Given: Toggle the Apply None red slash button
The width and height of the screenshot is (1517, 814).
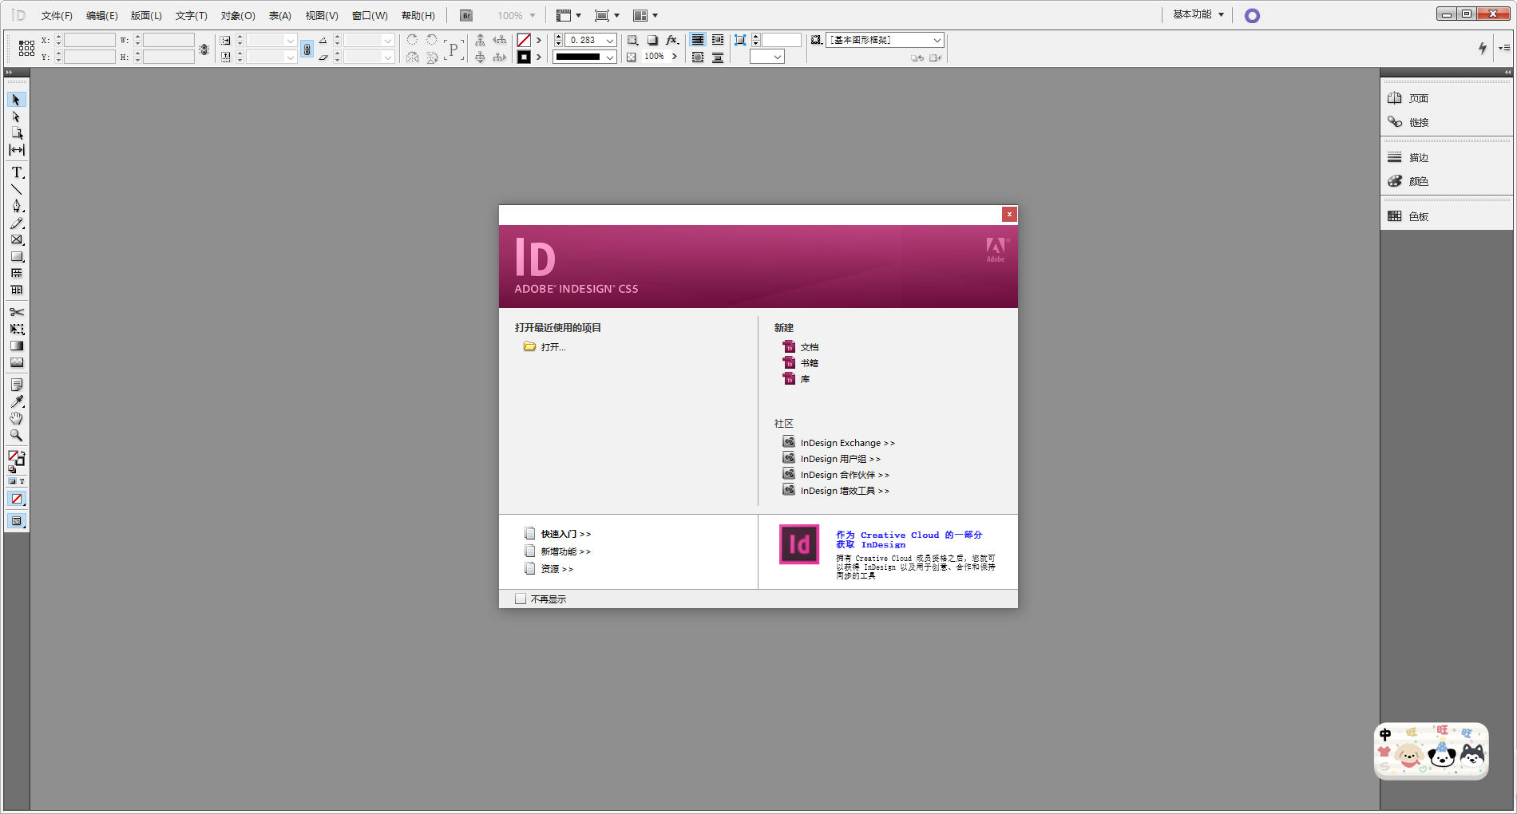Looking at the screenshot, I should point(16,499).
